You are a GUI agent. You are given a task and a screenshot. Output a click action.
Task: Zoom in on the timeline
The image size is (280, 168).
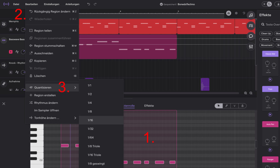[246, 93]
